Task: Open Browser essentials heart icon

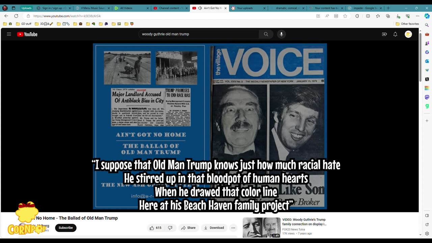Action: click(408, 16)
